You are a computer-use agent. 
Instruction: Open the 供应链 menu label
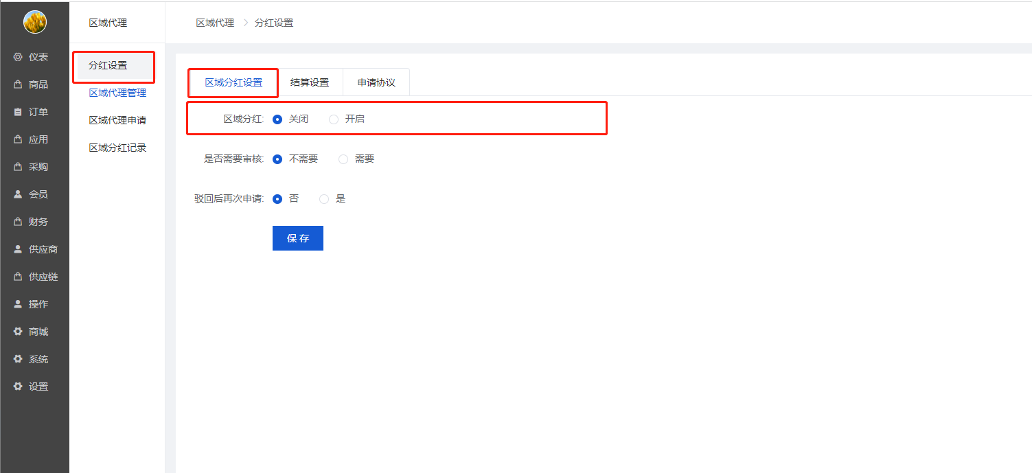[x=43, y=277]
